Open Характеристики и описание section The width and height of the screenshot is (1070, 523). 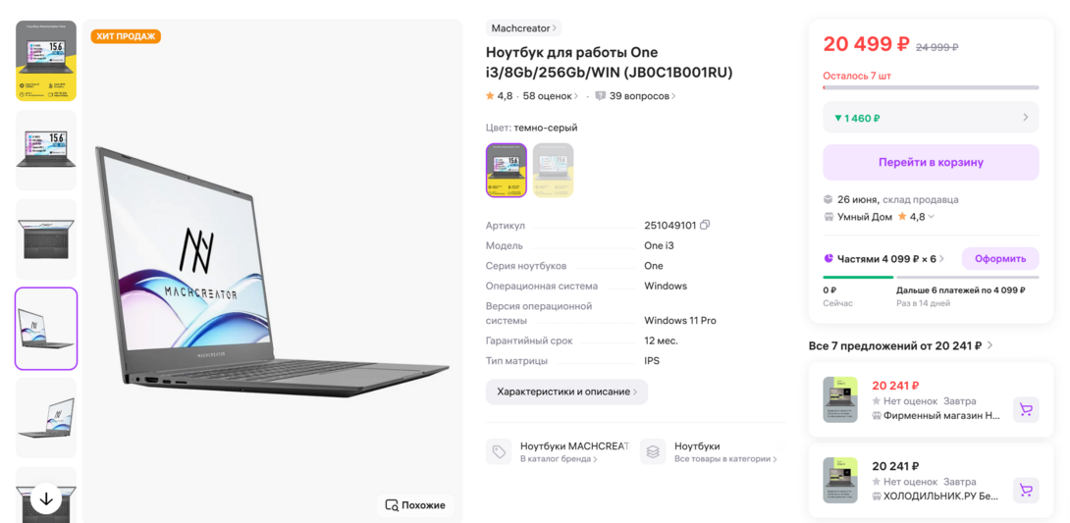pos(566,392)
